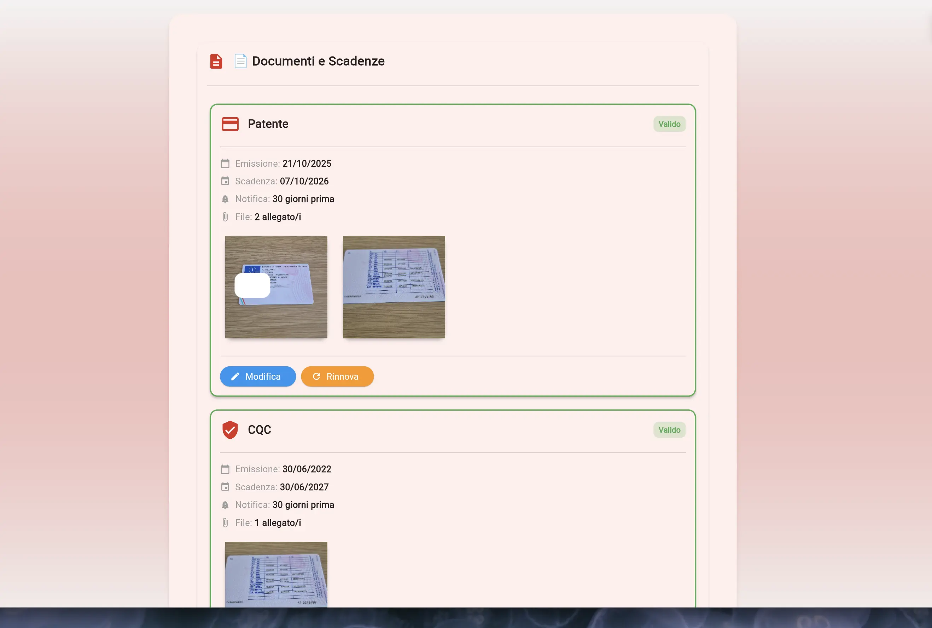Click the paperclip icon next to 1 allegato/i

[x=225, y=523]
